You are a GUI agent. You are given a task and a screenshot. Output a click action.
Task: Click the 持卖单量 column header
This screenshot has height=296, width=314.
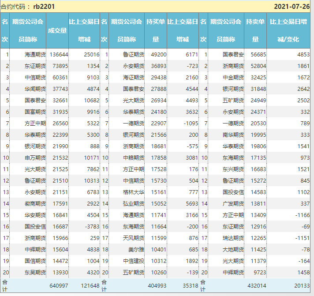[255, 30]
